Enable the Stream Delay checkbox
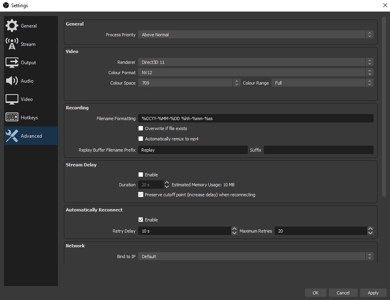Image resolution: width=390 pixels, height=300 pixels. click(141, 175)
